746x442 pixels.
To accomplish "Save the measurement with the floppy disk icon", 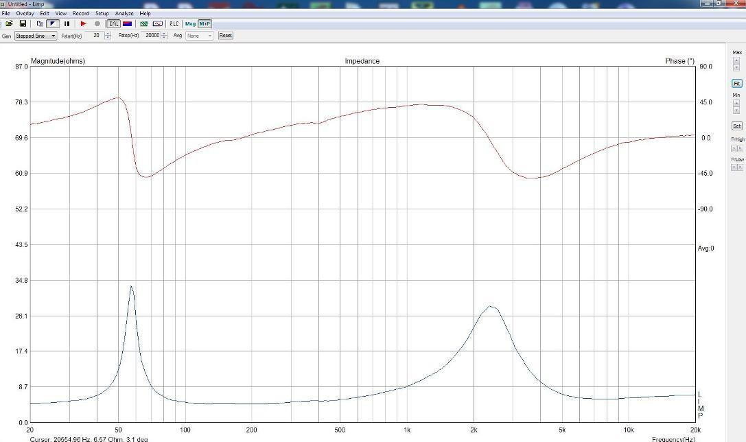I will click(x=23, y=24).
